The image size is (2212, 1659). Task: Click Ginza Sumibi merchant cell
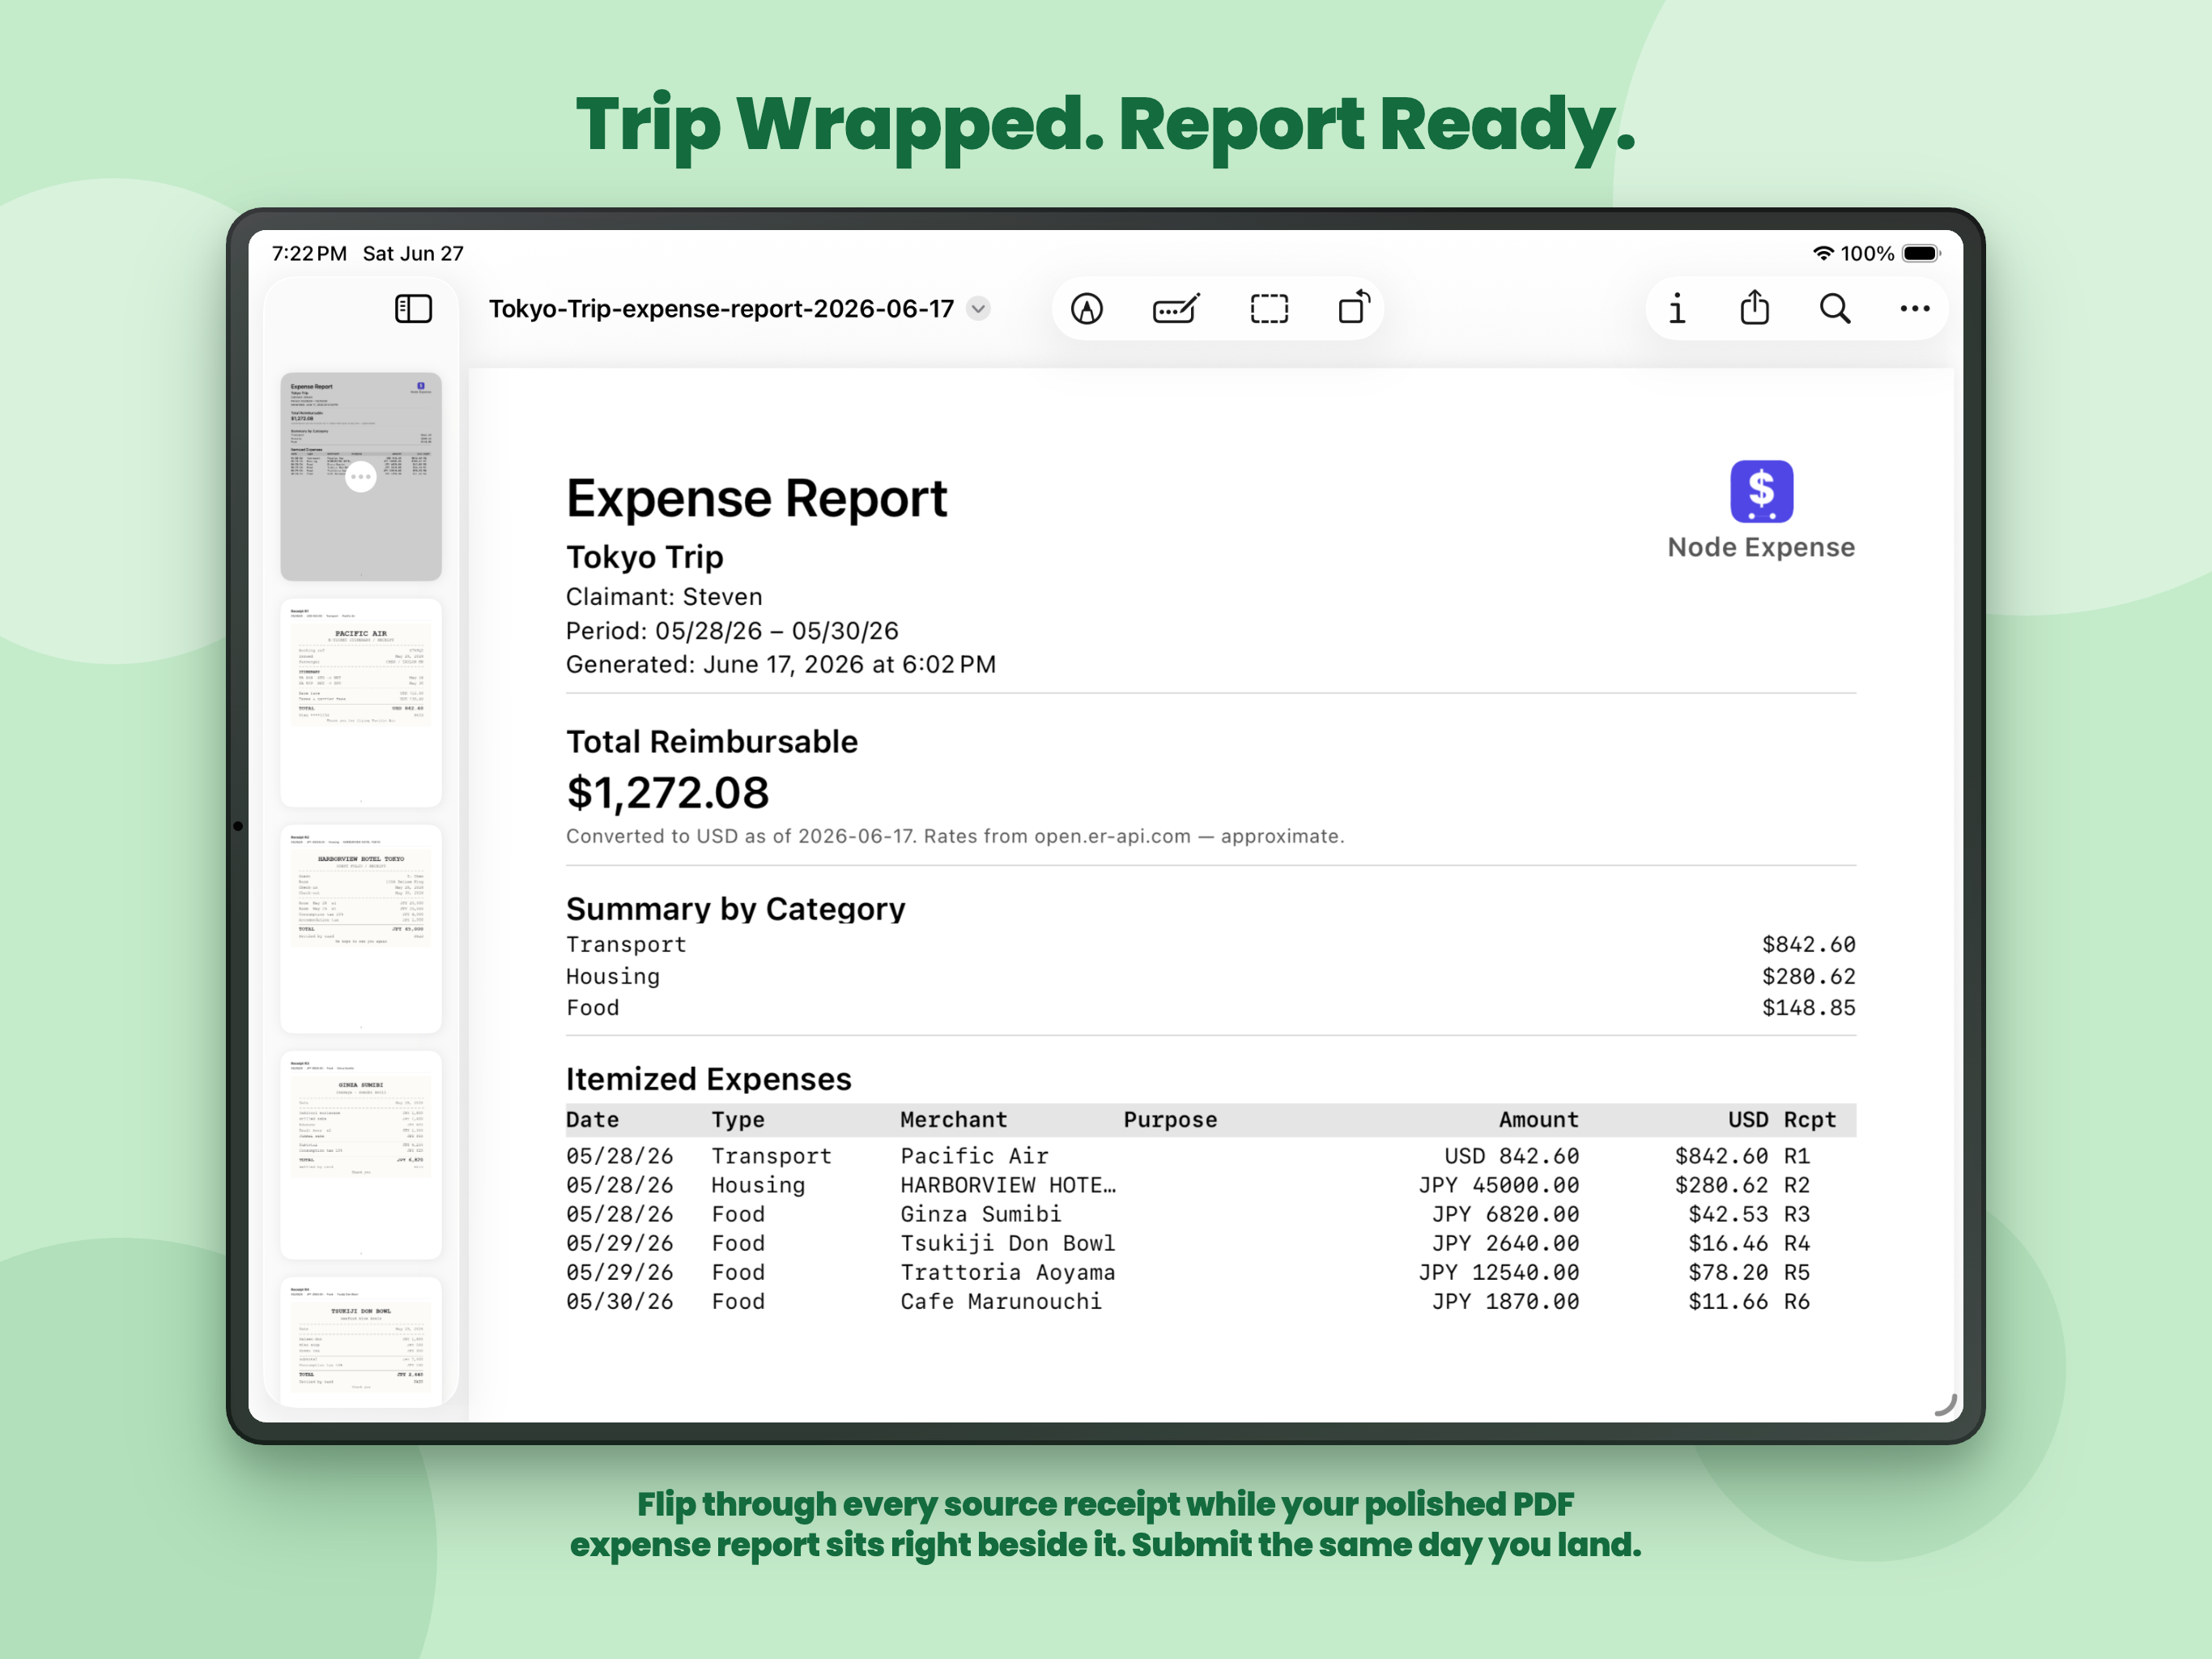980,1213
